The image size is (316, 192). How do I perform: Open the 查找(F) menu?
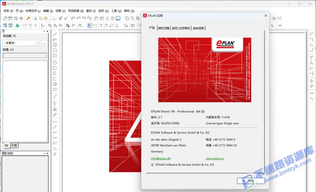(91, 11)
